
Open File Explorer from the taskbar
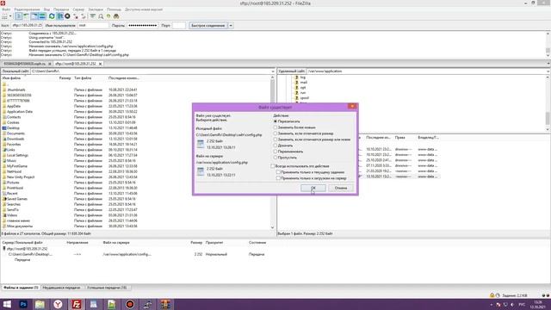[40, 304]
